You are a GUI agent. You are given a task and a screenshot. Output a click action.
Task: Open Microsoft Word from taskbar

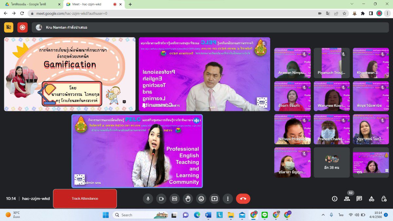[208, 215]
